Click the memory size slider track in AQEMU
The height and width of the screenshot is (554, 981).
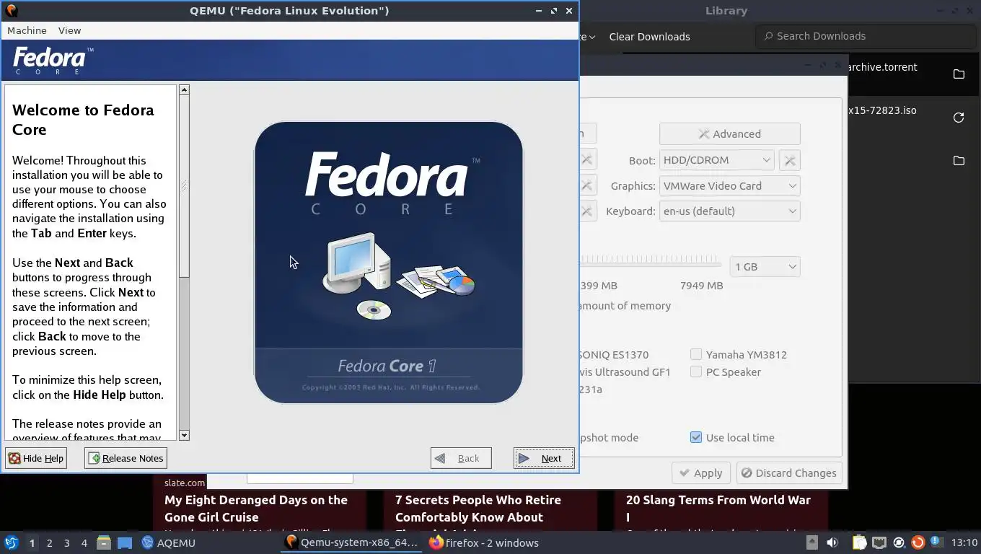point(651,264)
